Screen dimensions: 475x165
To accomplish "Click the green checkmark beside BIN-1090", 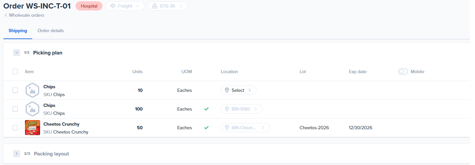I will (206, 109).
